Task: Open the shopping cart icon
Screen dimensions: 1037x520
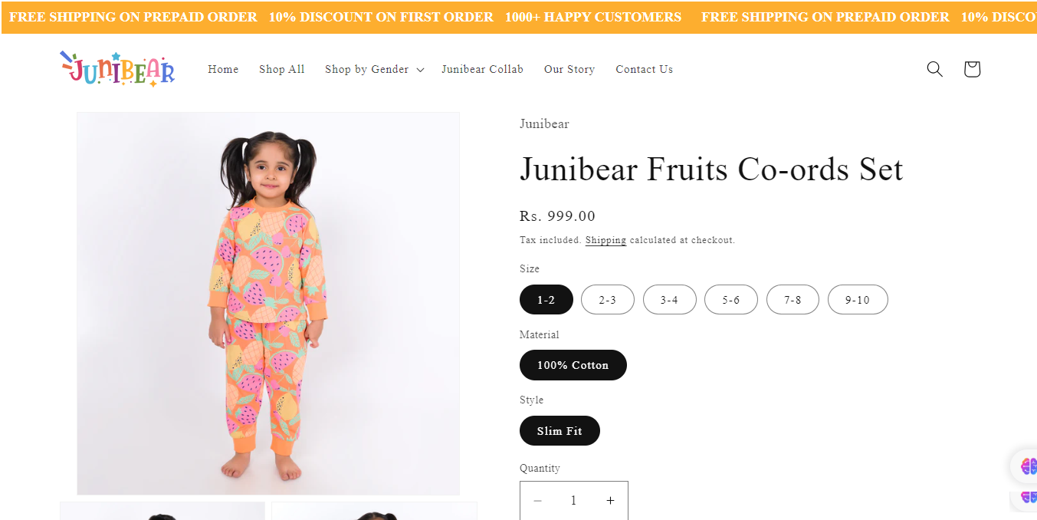Action: [x=972, y=69]
